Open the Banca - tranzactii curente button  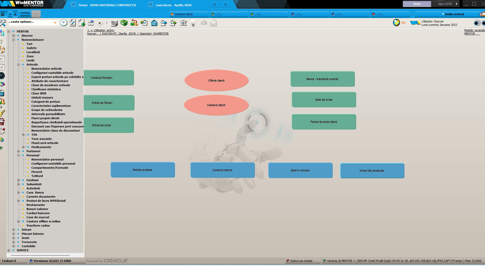[x=322, y=79]
